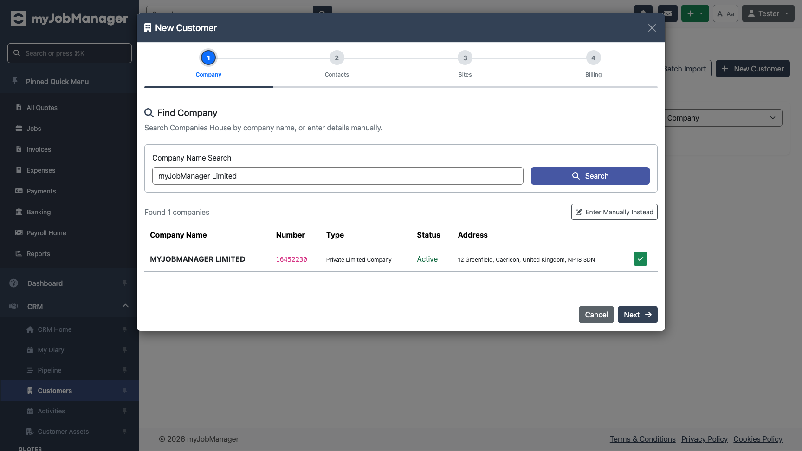Click the pin icon next to Activities
The width and height of the screenshot is (802, 451).
coord(124,411)
